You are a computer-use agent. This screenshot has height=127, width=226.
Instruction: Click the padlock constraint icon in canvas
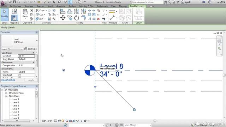point(134,109)
